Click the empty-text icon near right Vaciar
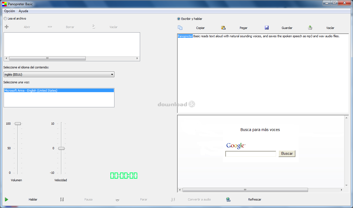The width and height of the screenshot is (353, 208). [x=310, y=28]
